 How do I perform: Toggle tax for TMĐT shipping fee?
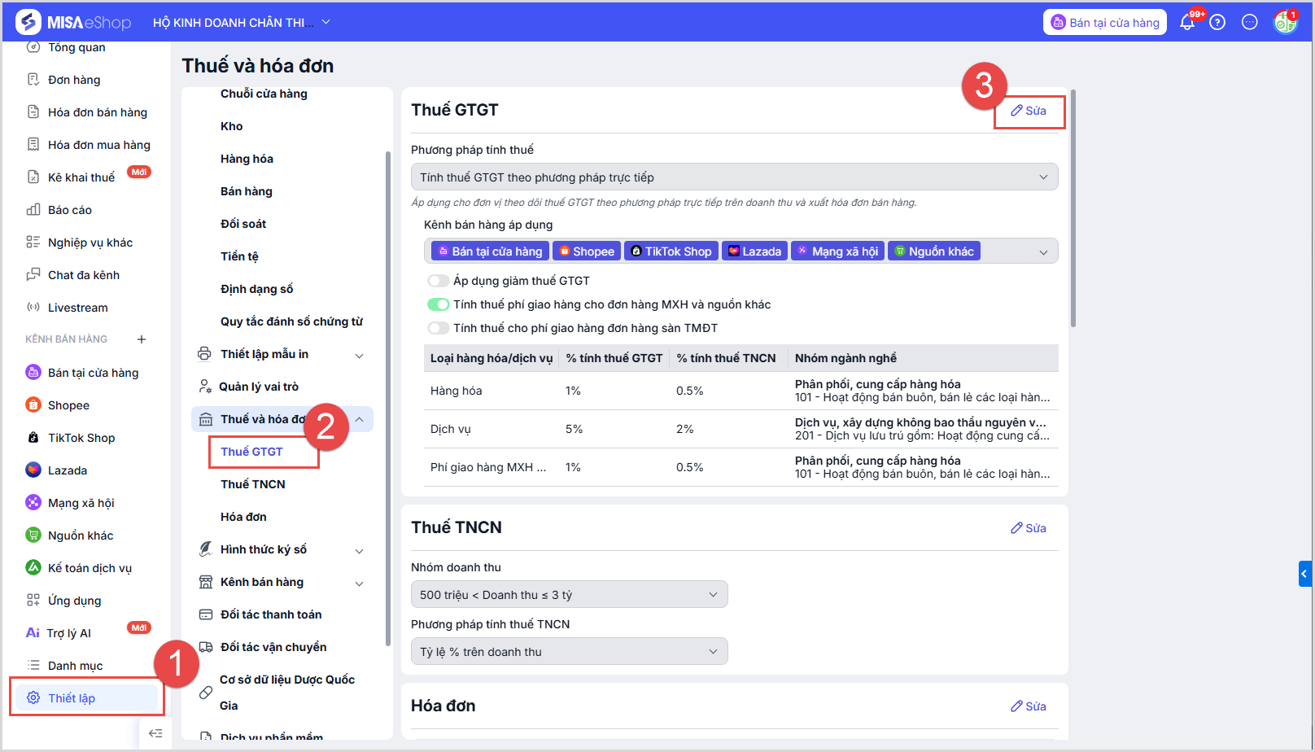point(439,328)
